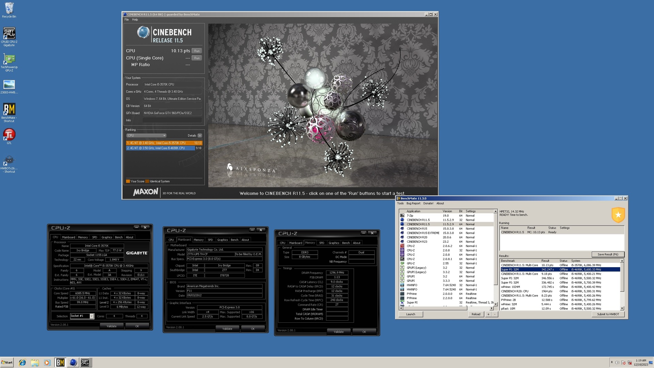Viewport: 654px width, 368px height.
Task: Switch to Bench tab in CPU-Z Mainboard window
Action: pyautogui.click(x=235, y=240)
